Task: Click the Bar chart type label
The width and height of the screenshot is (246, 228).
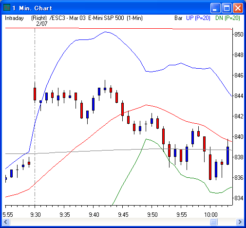Action: click(178, 18)
